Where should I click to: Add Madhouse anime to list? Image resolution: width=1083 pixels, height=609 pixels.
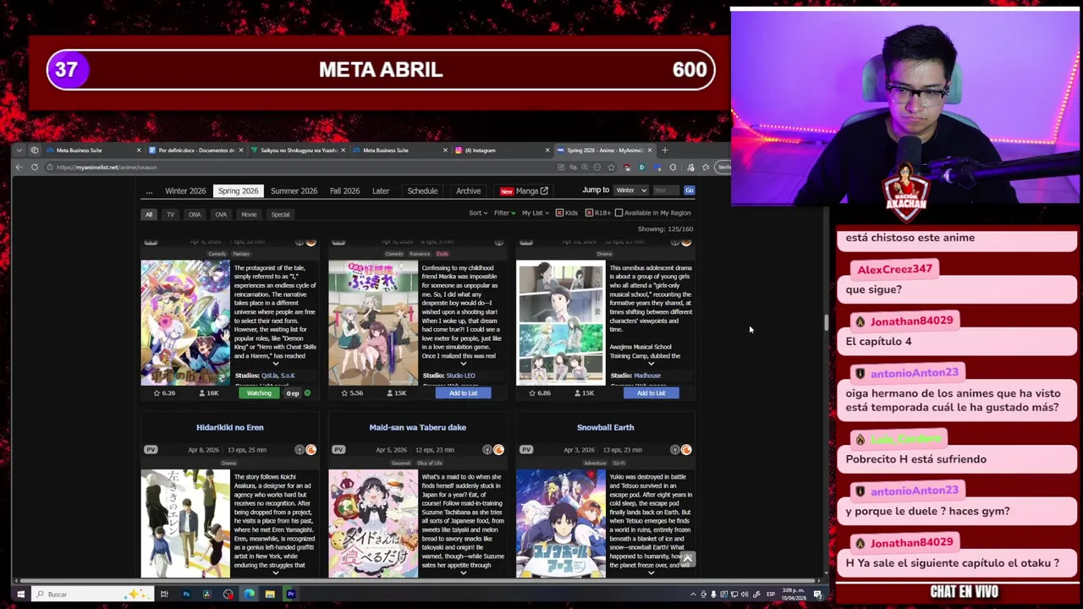(x=651, y=393)
